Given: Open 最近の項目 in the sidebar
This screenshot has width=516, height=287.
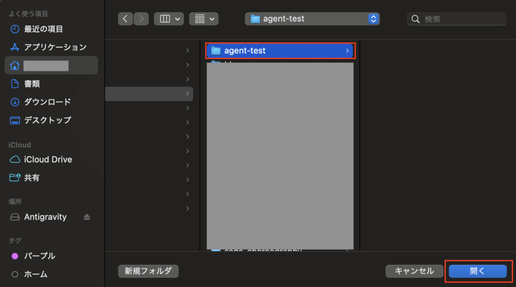Looking at the screenshot, I should 43,29.
